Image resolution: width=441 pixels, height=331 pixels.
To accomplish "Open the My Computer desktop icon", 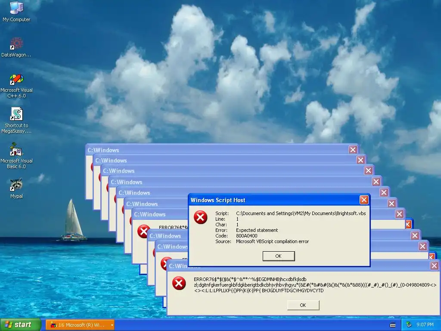I will (16, 11).
